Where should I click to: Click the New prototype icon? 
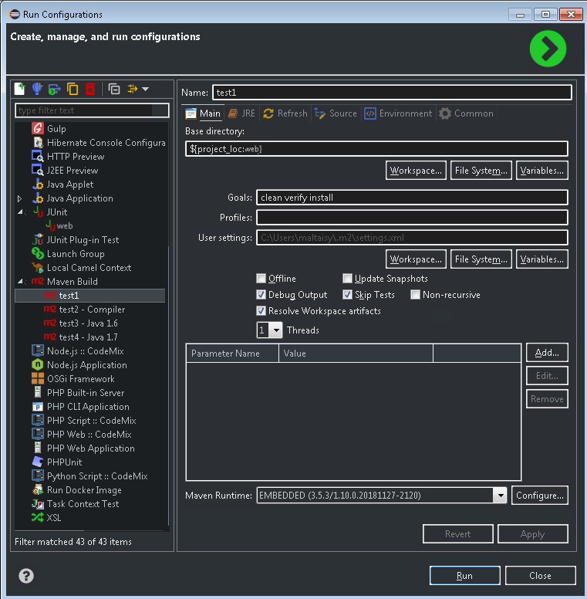click(x=37, y=89)
